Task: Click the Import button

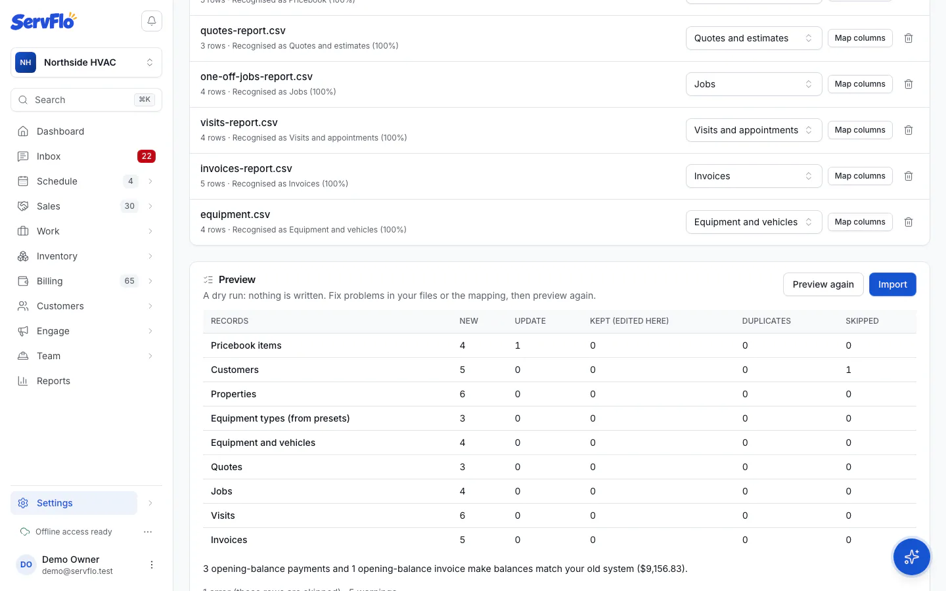Action: pyautogui.click(x=892, y=284)
